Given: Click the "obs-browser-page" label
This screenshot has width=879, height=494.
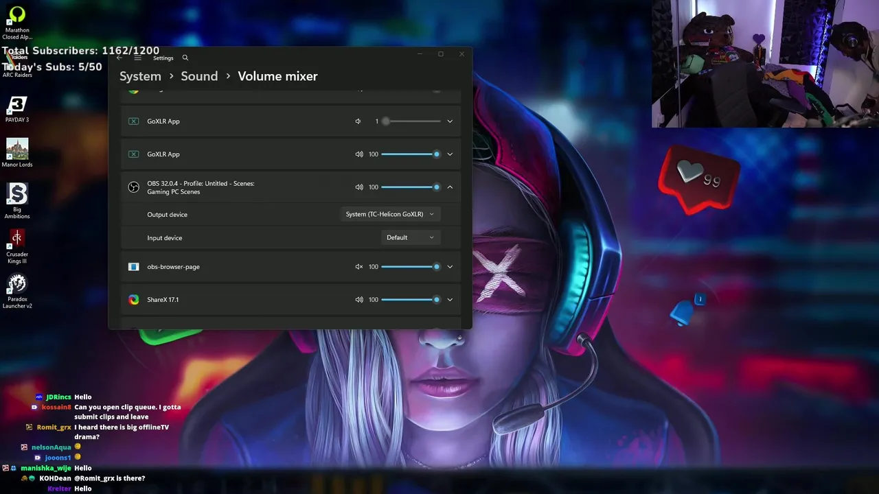Looking at the screenshot, I should click(x=173, y=267).
